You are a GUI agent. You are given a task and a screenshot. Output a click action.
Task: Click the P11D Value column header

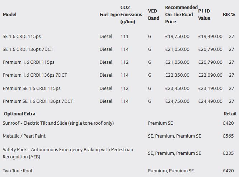[x=204, y=15]
